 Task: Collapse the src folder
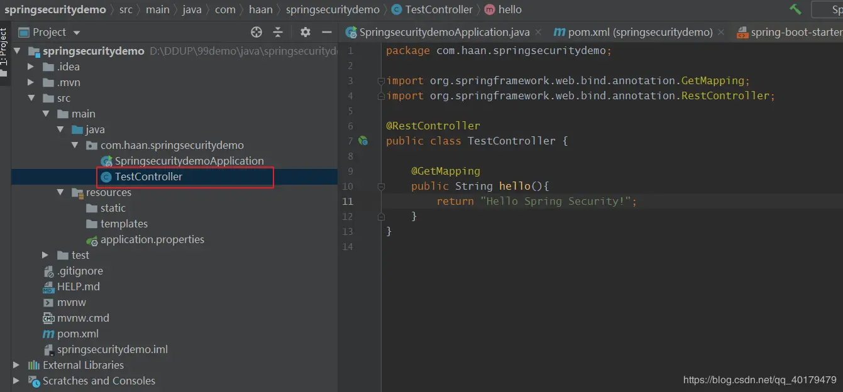point(31,98)
